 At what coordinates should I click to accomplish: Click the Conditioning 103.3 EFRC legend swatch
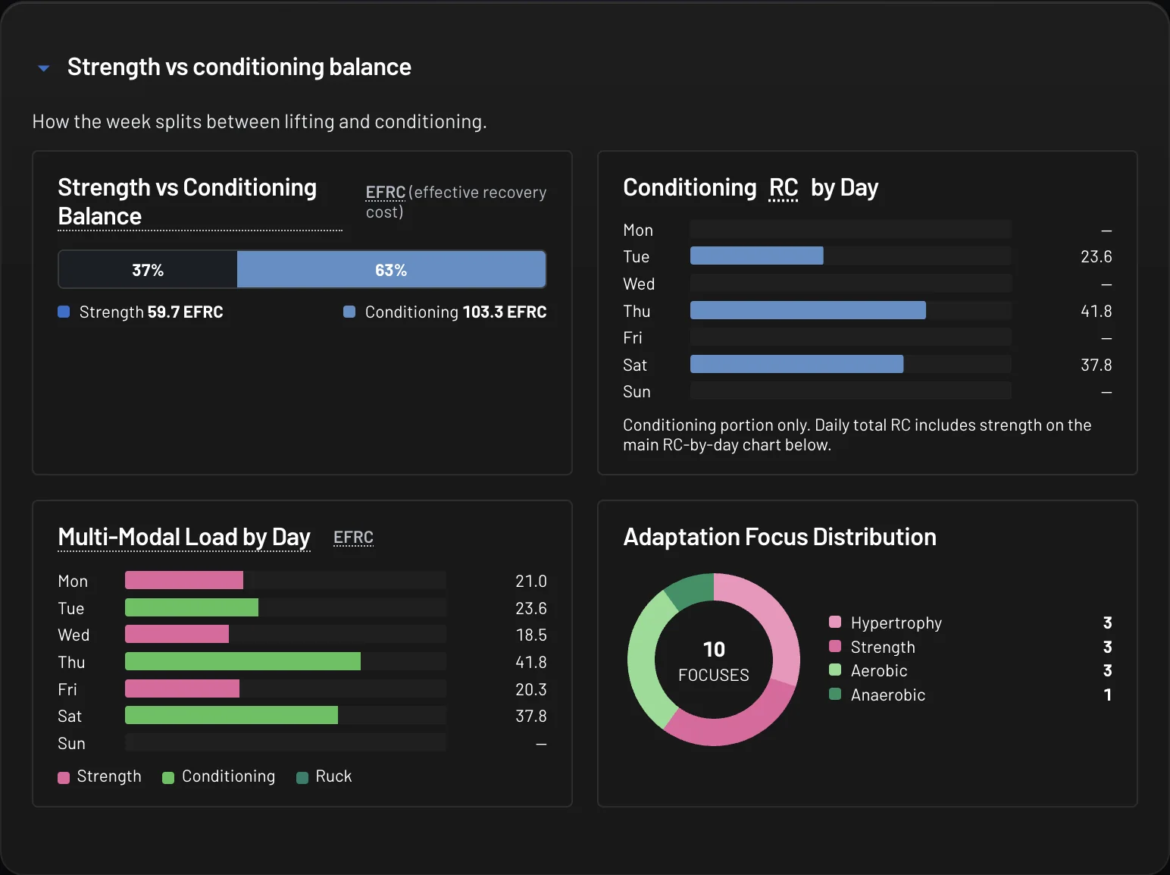click(349, 312)
